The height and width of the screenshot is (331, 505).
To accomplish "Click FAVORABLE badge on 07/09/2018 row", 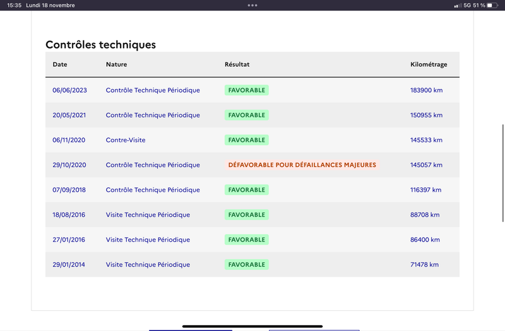I will click(247, 190).
